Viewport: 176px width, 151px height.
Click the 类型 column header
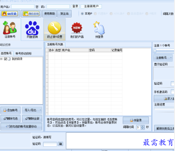coord(58,50)
